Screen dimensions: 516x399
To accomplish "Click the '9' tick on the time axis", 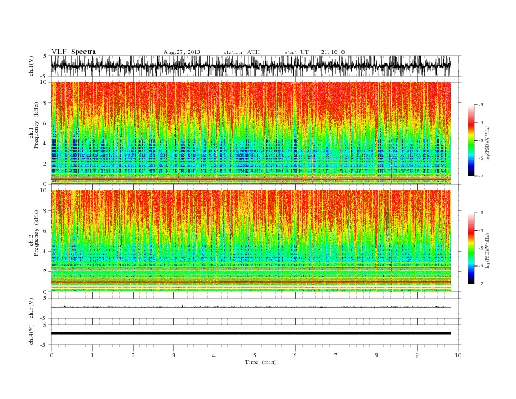I will click(417, 355).
